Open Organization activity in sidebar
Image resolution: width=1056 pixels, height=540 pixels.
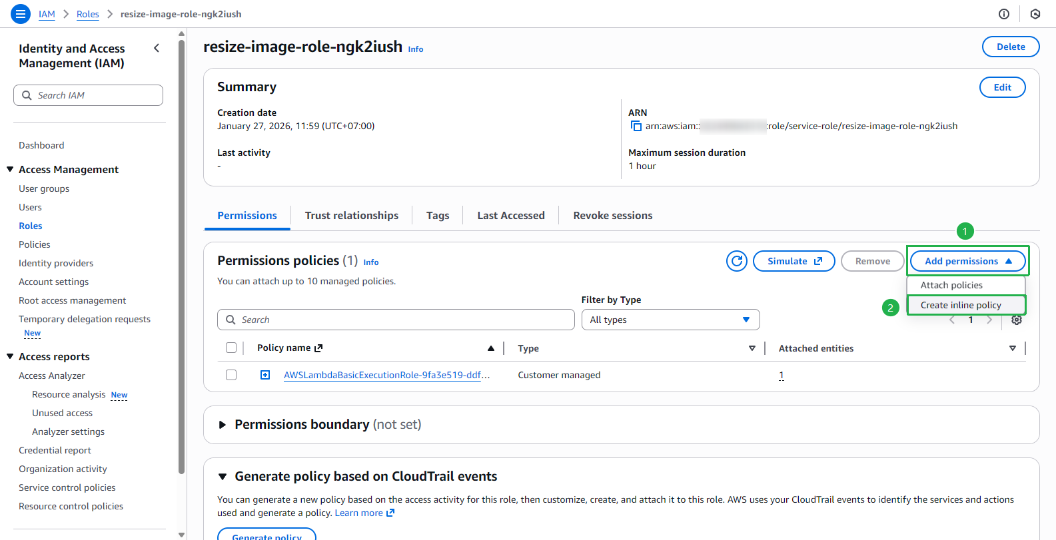(x=63, y=469)
